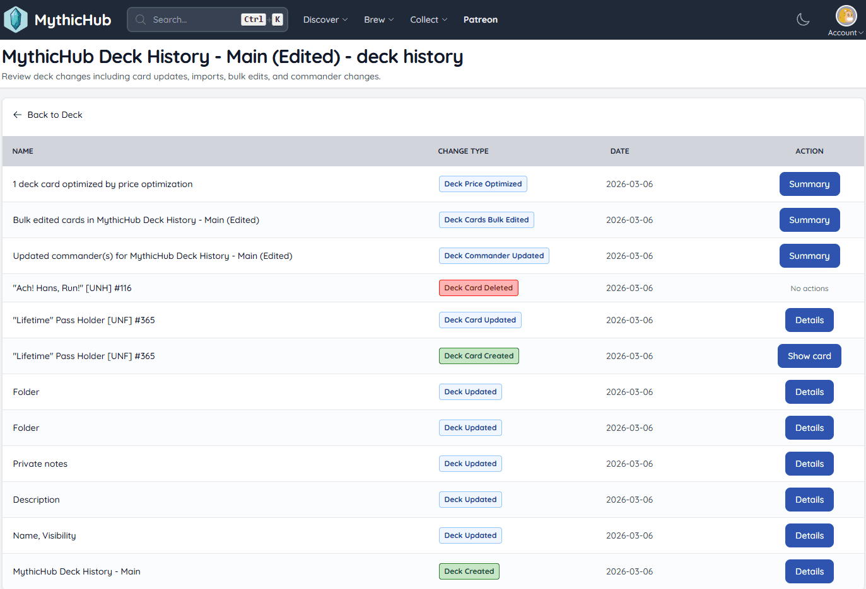This screenshot has width=866, height=589.
Task: Click Show card for the created card
Action: click(809, 356)
